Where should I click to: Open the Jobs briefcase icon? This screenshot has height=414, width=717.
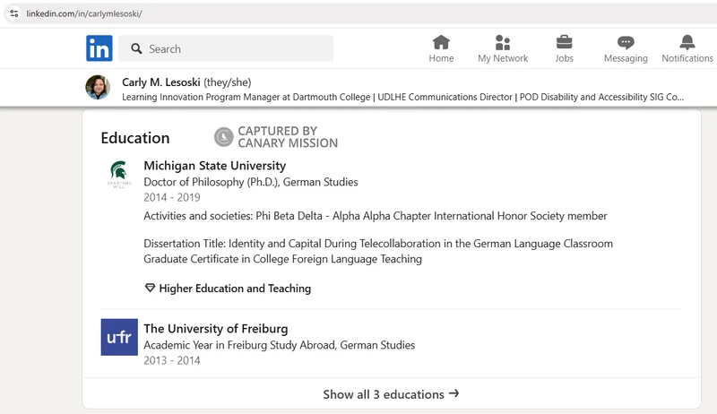pos(565,42)
